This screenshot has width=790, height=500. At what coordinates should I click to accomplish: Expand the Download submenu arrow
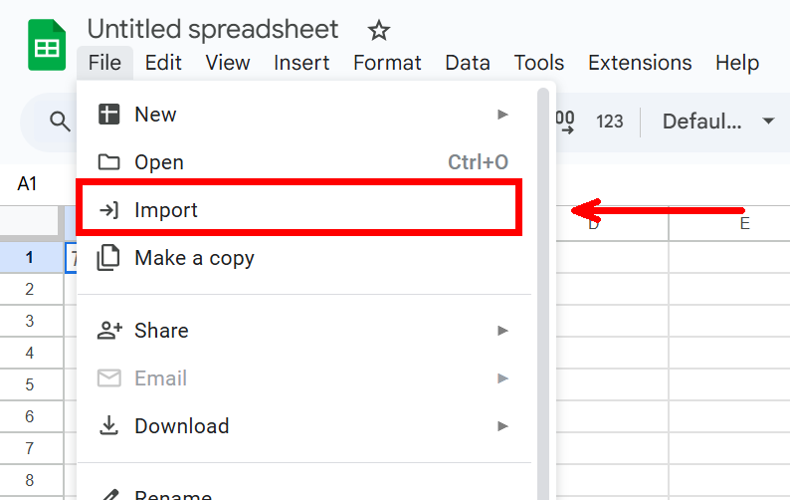[503, 426]
